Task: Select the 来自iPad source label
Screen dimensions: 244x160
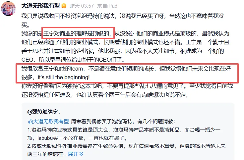Action: [107, 6]
